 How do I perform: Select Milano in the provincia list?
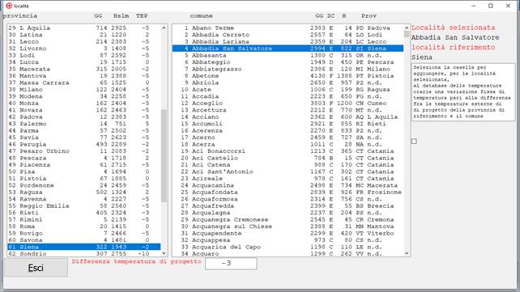[84, 90]
